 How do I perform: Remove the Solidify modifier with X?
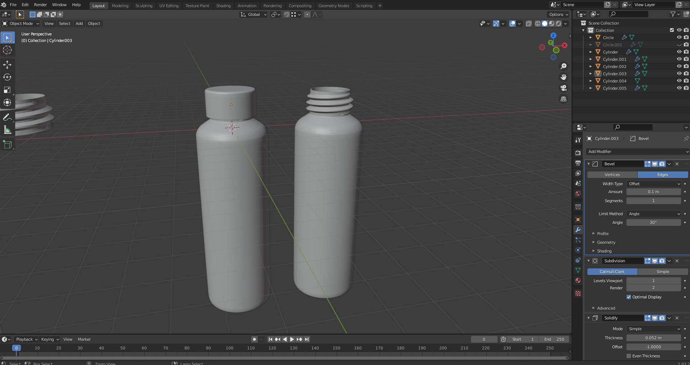[x=677, y=318]
